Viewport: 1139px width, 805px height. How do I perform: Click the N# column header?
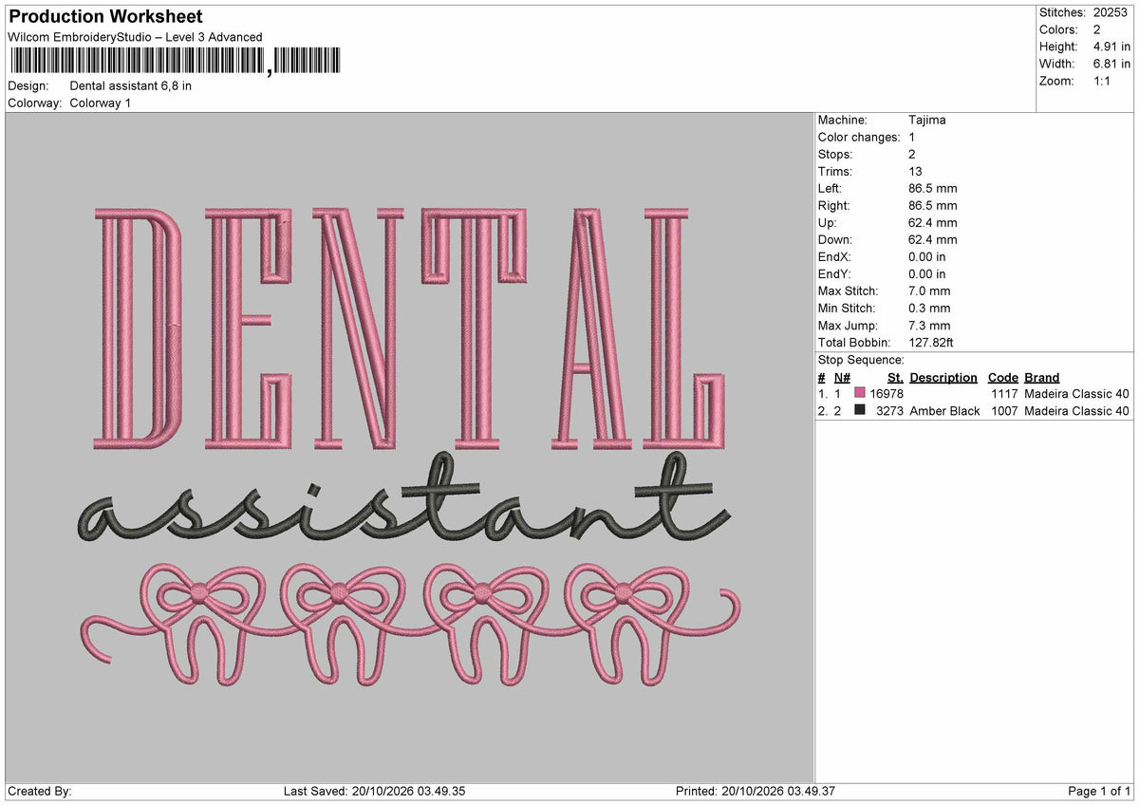point(842,377)
